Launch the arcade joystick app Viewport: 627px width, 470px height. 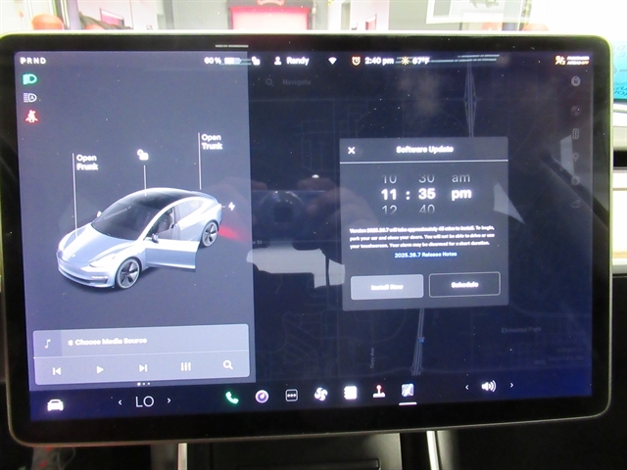378,392
